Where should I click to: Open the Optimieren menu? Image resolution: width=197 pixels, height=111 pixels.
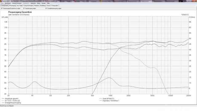[x=33, y=3]
